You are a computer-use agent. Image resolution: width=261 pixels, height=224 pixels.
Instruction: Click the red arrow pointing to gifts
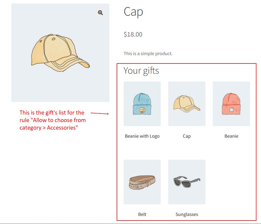100,113
